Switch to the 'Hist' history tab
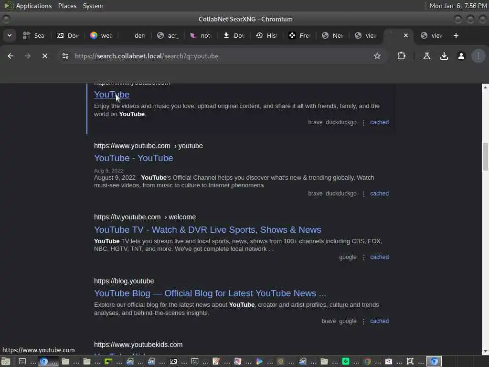This screenshot has width=489, height=367. click(x=267, y=35)
